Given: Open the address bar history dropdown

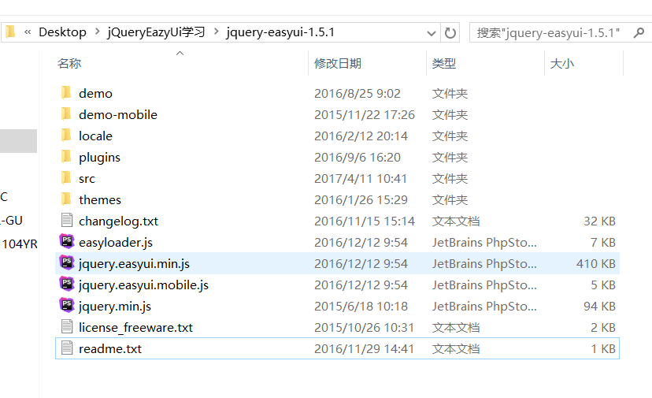Looking at the screenshot, I should pyautogui.click(x=432, y=33).
